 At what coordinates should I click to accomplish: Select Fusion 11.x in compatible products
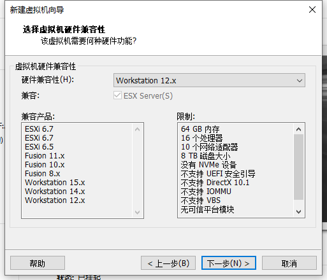(45, 156)
